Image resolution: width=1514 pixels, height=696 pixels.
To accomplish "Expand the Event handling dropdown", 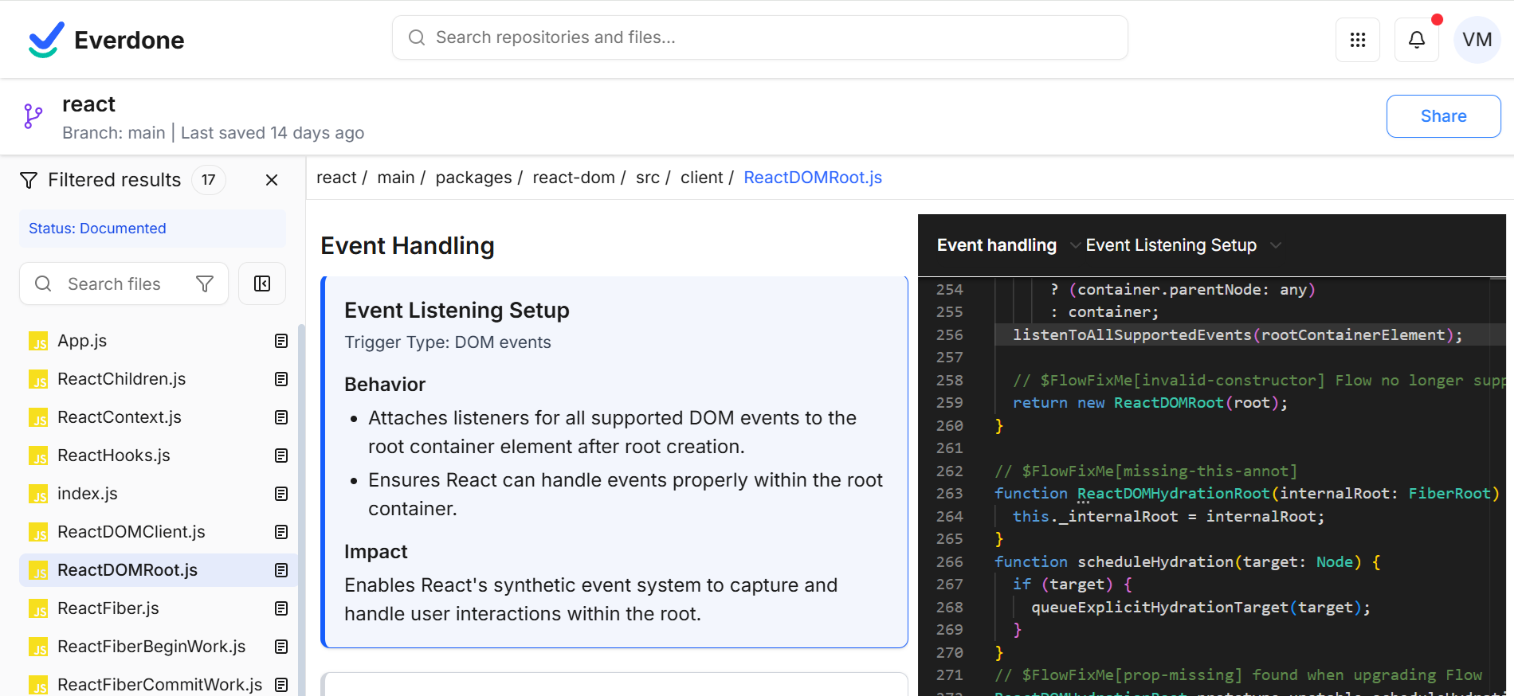I will 1074,245.
